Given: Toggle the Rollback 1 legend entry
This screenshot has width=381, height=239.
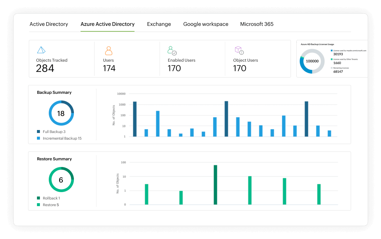Looking at the screenshot, I should pyautogui.click(x=51, y=198).
